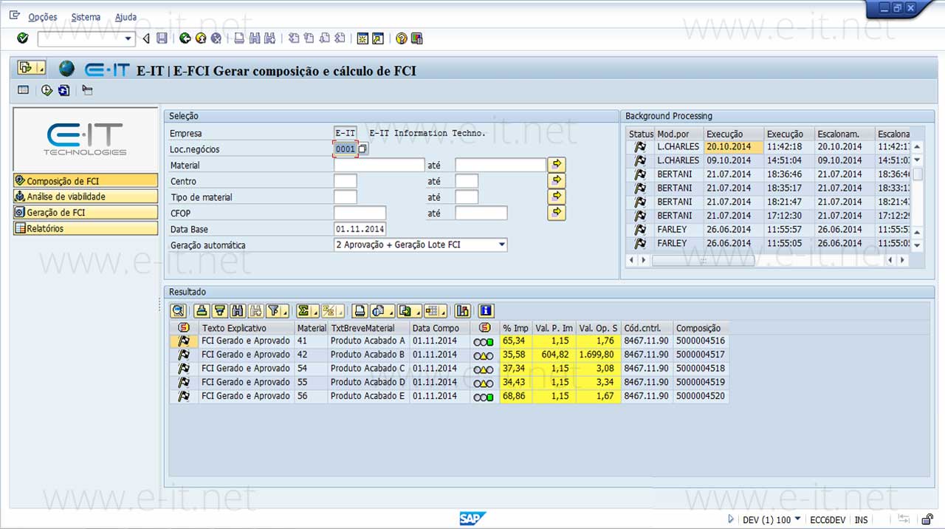
Task: Open the Sistema menu
Action: pyautogui.click(x=86, y=17)
